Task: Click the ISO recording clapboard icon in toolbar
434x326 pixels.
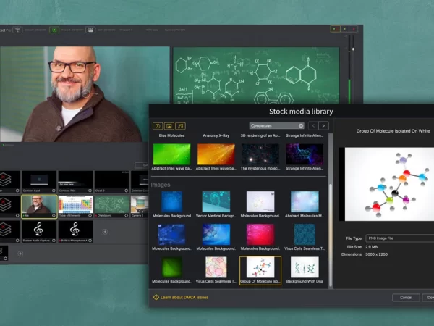Action: click(90, 30)
